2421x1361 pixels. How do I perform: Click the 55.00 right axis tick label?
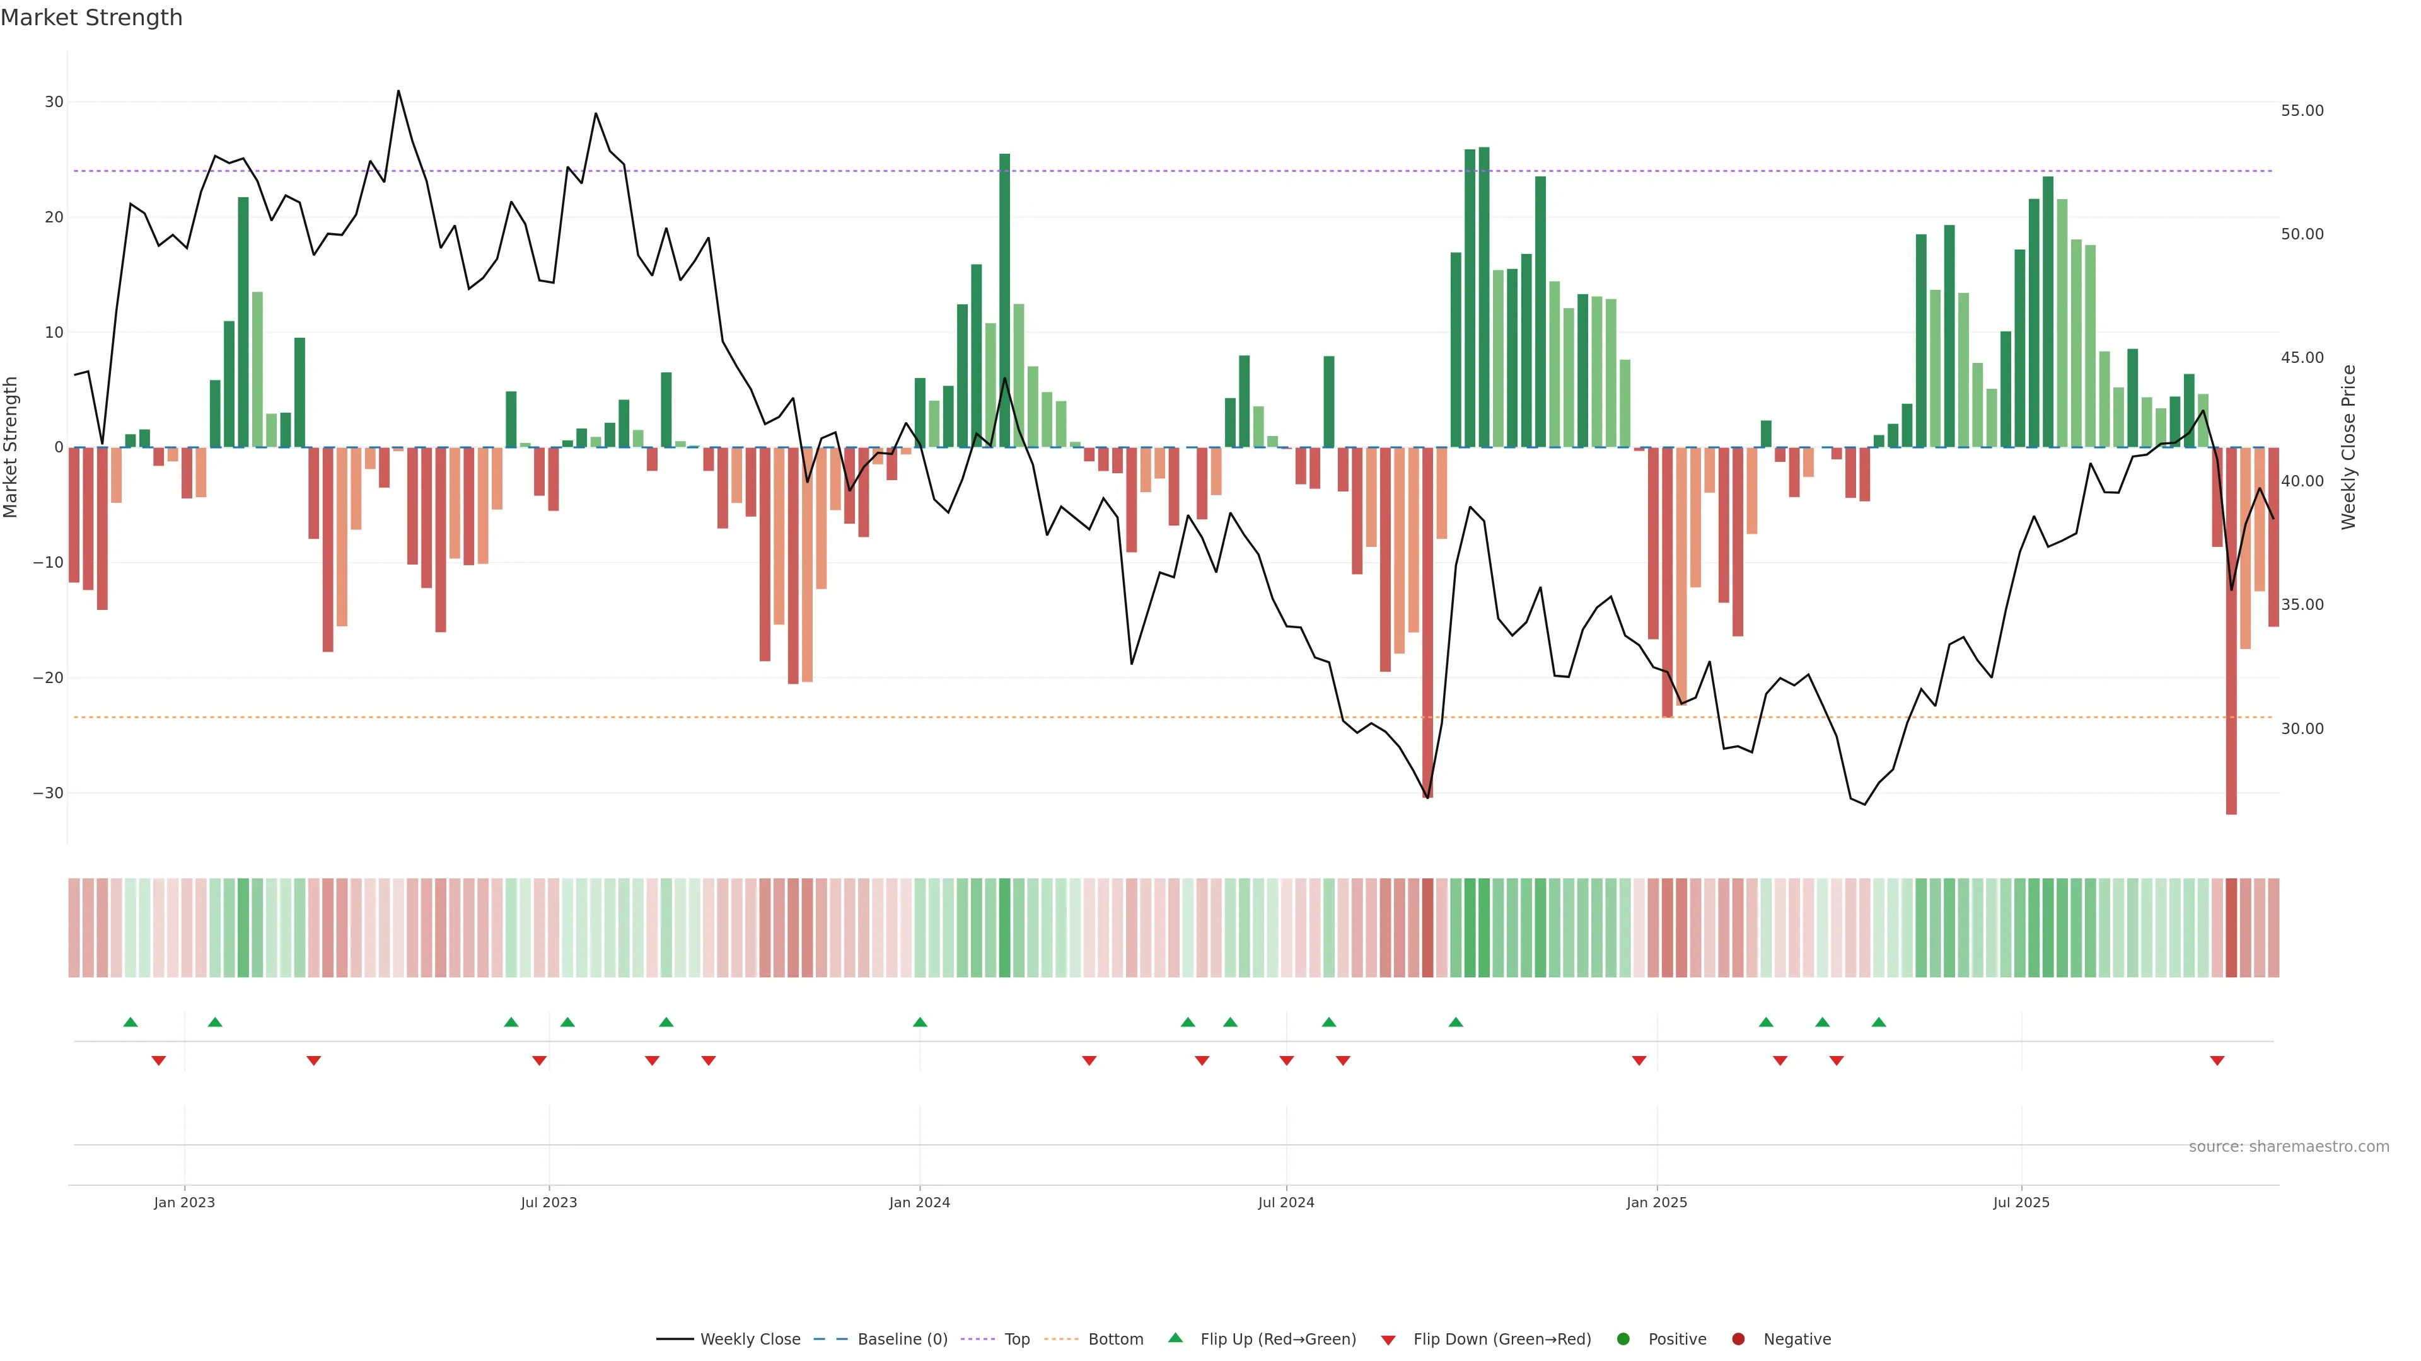pos(2302,111)
